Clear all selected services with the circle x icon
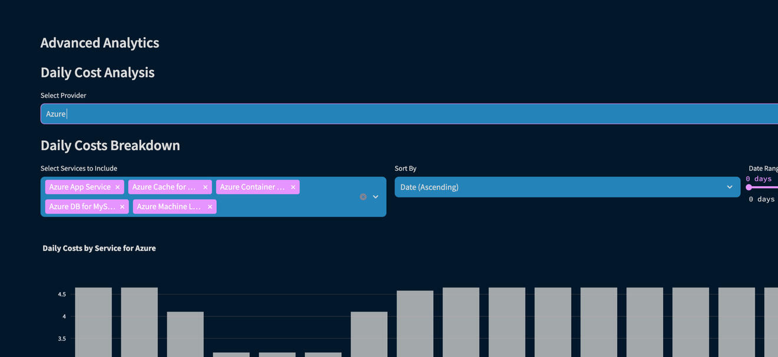Screen dimensions: 778x357 coord(363,197)
